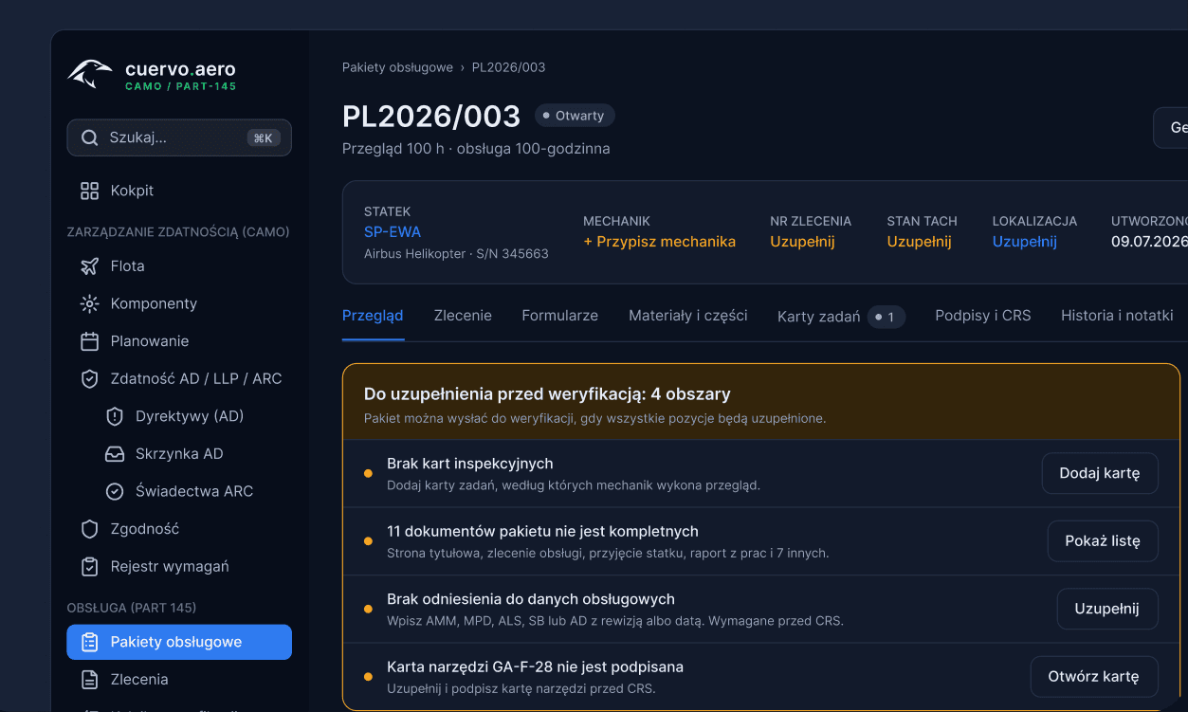Viewport: 1188px width, 712px height.
Task: Click the Flota airplane icon
Action: pyautogui.click(x=90, y=266)
